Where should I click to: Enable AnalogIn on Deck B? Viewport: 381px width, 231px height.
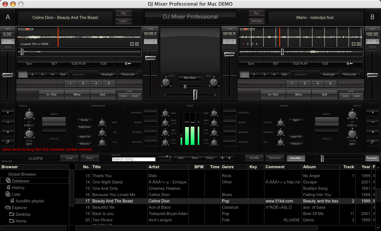pyautogui.click(x=329, y=74)
